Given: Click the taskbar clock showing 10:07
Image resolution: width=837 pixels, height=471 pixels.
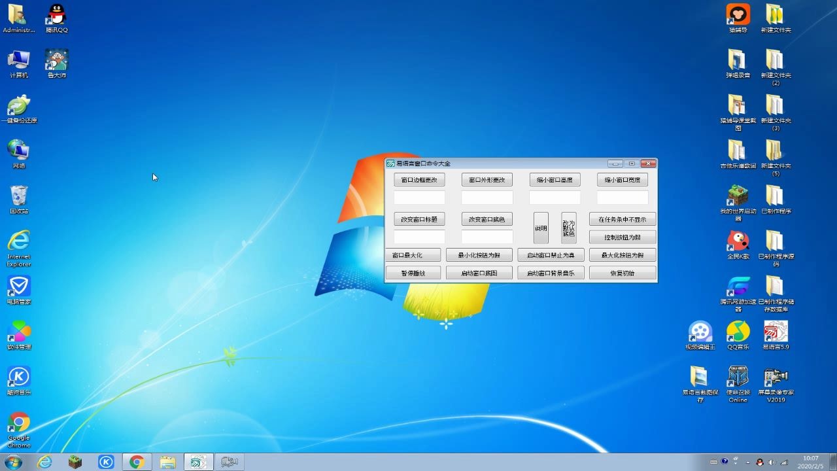Looking at the screenshot, I should click(811, 462).
